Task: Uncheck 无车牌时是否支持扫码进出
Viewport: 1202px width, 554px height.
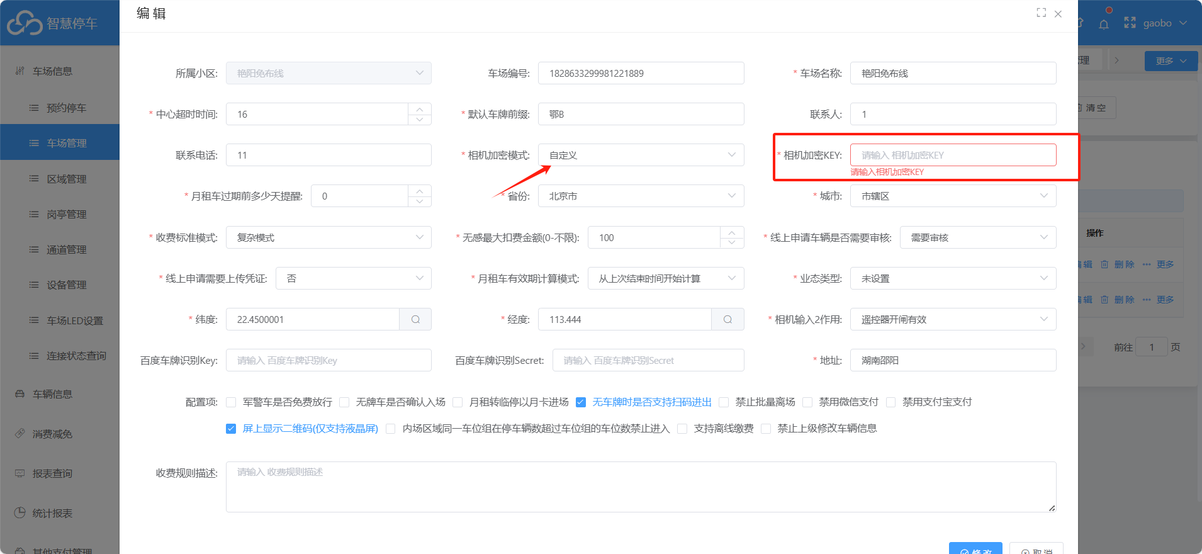Action: pos(581,402)
